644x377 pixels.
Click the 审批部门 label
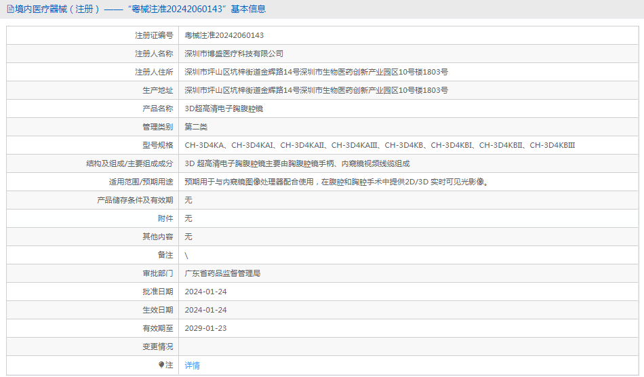coord(158,273)
